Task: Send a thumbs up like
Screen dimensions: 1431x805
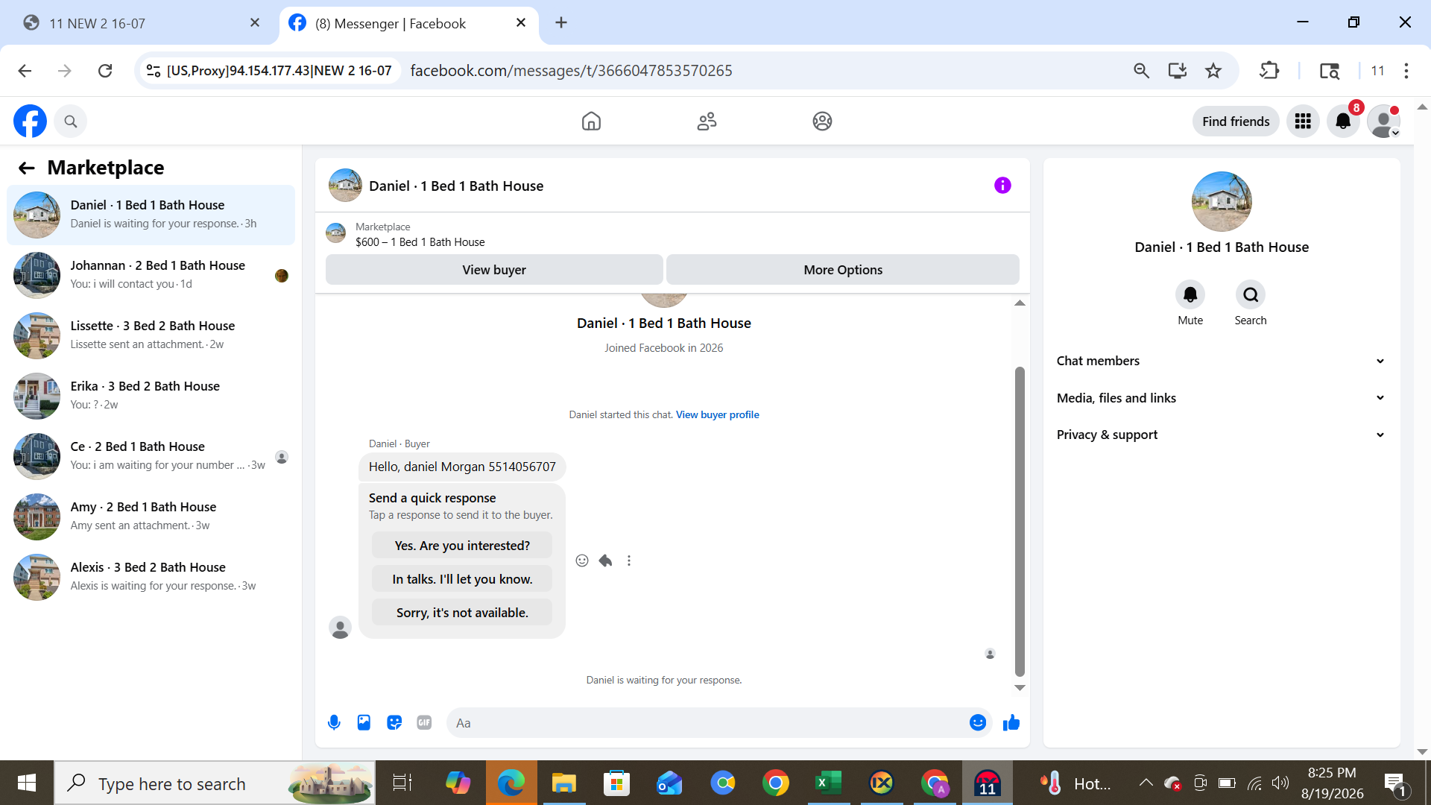Action: pos(1011,722)
